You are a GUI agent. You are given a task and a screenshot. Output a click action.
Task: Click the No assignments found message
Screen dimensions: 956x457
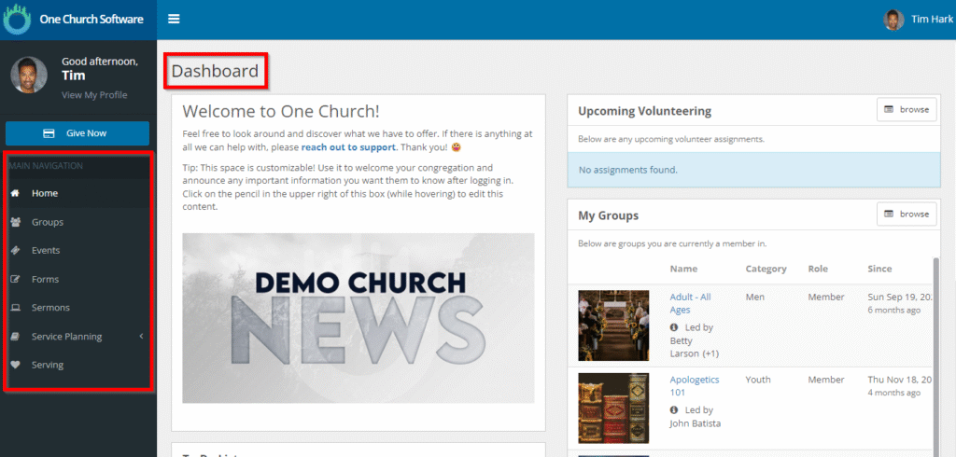coord(628,170)
